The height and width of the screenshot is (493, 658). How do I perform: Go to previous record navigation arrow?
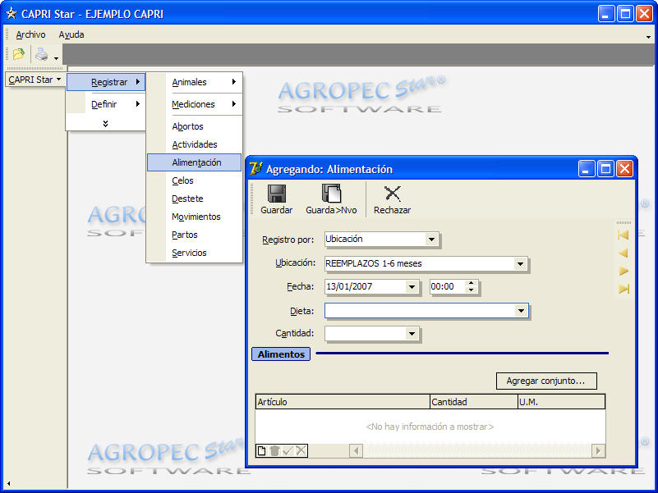click(623, 253)
